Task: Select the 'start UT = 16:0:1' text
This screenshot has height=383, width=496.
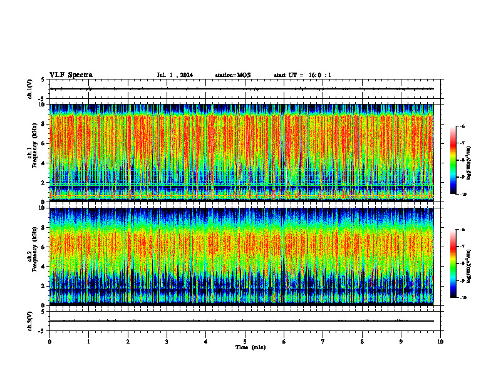Action: pyautogui.click(x=302, y=75)
